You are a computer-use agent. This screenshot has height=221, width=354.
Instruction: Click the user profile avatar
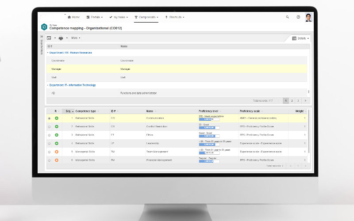point(308,17)
